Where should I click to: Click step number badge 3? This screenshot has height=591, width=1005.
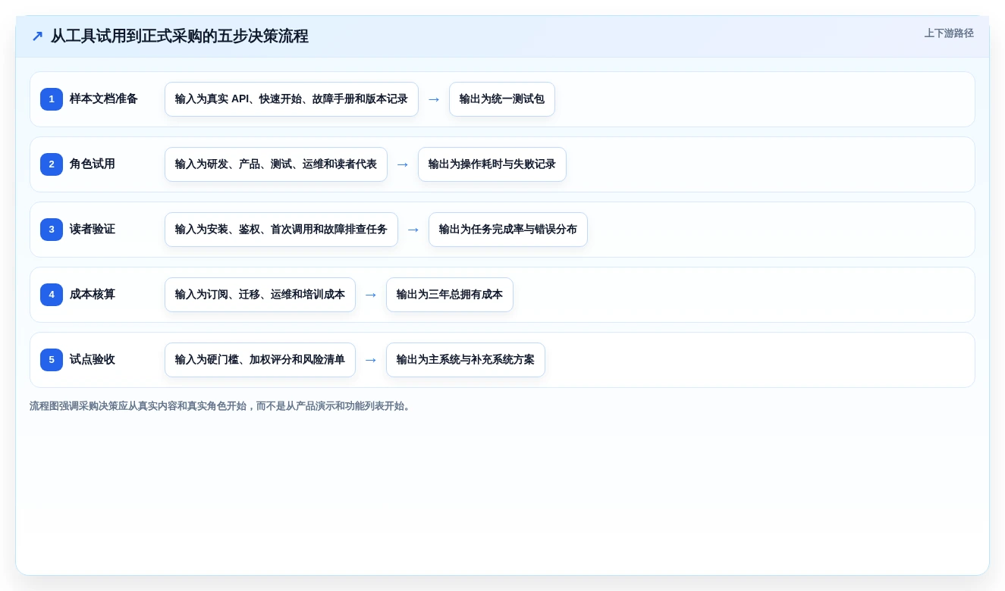52,230
